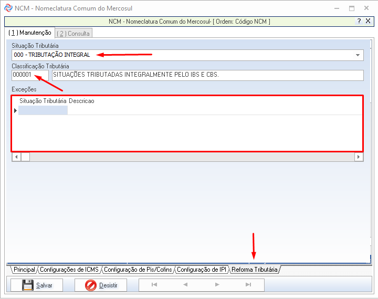Image resolution: width=378 pixels, height=299 pixels.
Task: Go to the first record
Action: pos(154,285)
